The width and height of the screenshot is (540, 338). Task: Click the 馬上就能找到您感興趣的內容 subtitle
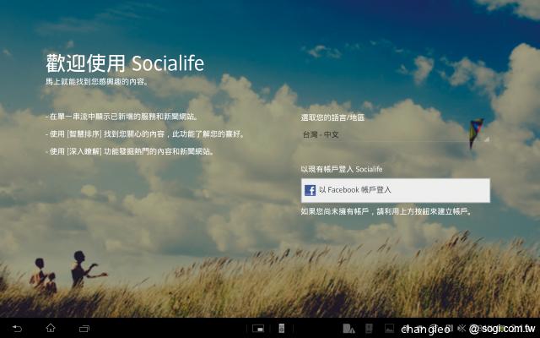coord(97,82)
